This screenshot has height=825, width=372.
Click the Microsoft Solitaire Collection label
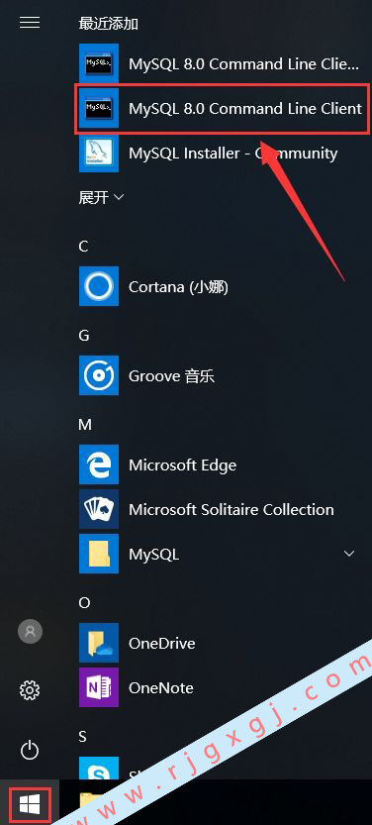[x=232, y=510]
